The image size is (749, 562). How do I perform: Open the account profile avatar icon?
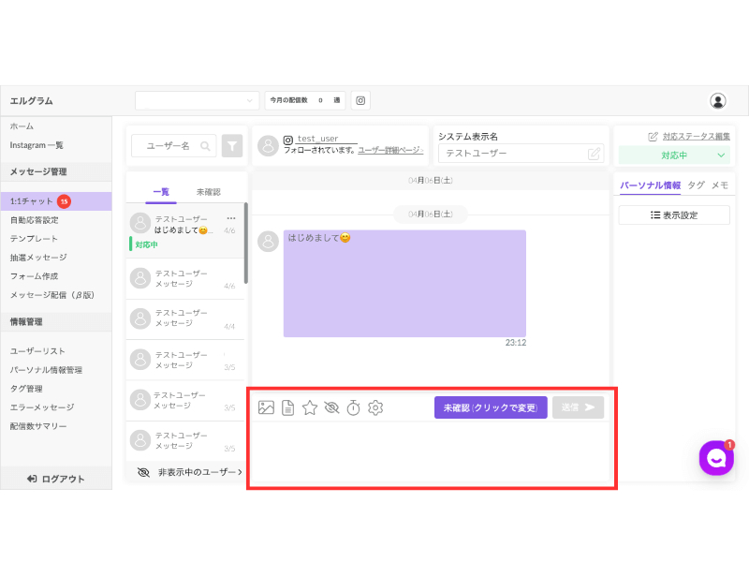coord(717,101)
